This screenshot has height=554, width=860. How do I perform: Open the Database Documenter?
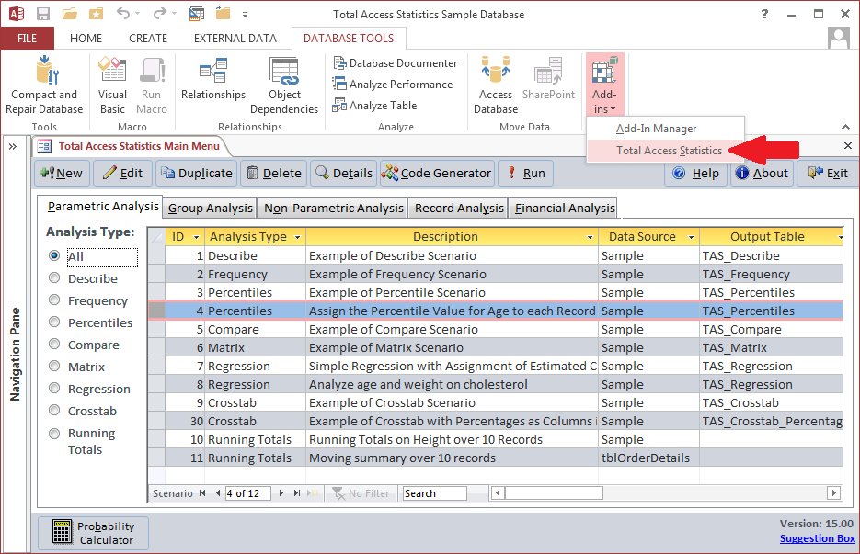[x=396, y=63]
